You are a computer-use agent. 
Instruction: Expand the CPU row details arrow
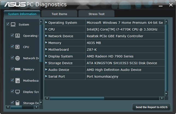(x=46, y=29)
